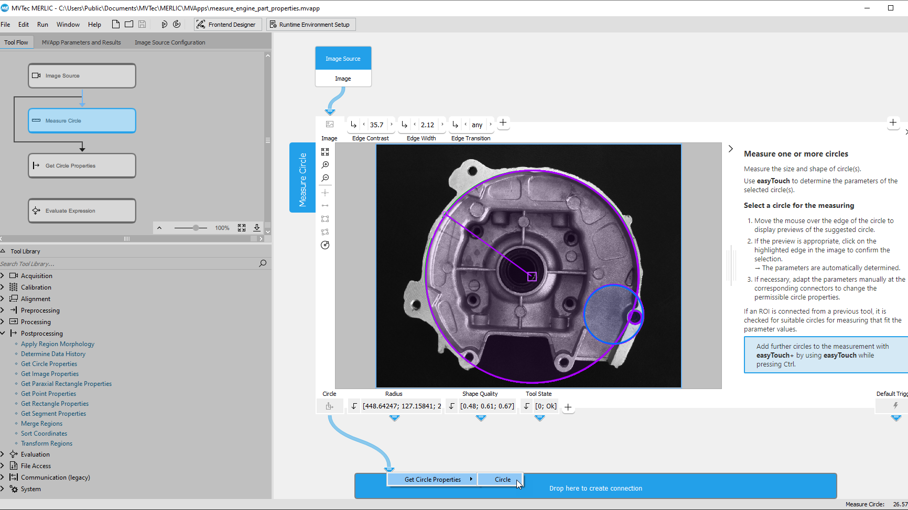Viewport: 908px width, 510px height.
Task: Expand the Alignment category
Action: tap(3, 298)
